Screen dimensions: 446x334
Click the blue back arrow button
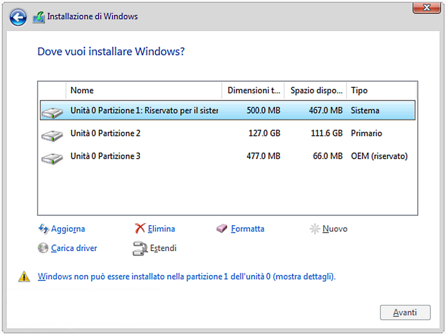[x=18, y=17]
